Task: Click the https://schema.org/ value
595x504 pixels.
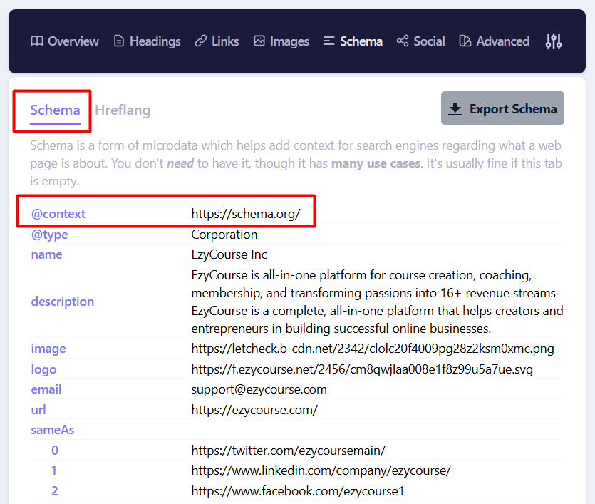Action: coord(246,214)
